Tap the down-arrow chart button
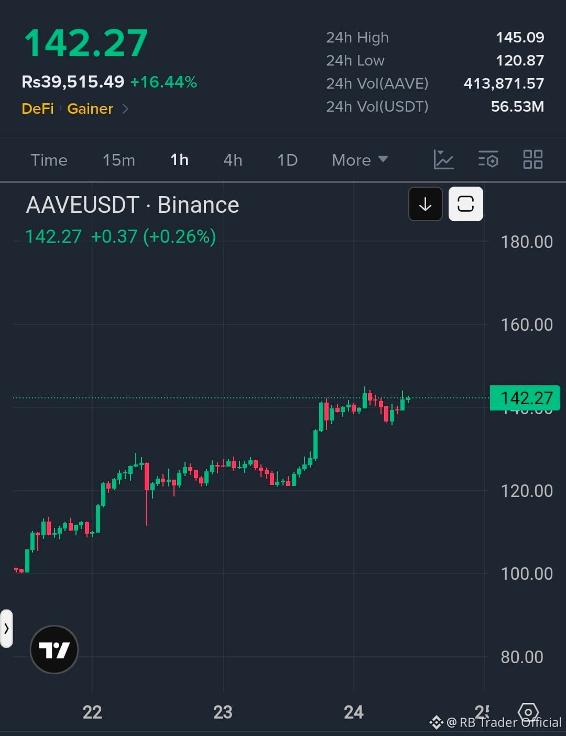The image size is (566, 736). (x=426, y=204)
